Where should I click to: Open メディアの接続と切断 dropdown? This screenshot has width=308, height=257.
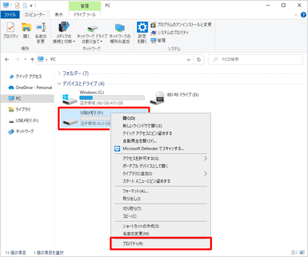64,33
